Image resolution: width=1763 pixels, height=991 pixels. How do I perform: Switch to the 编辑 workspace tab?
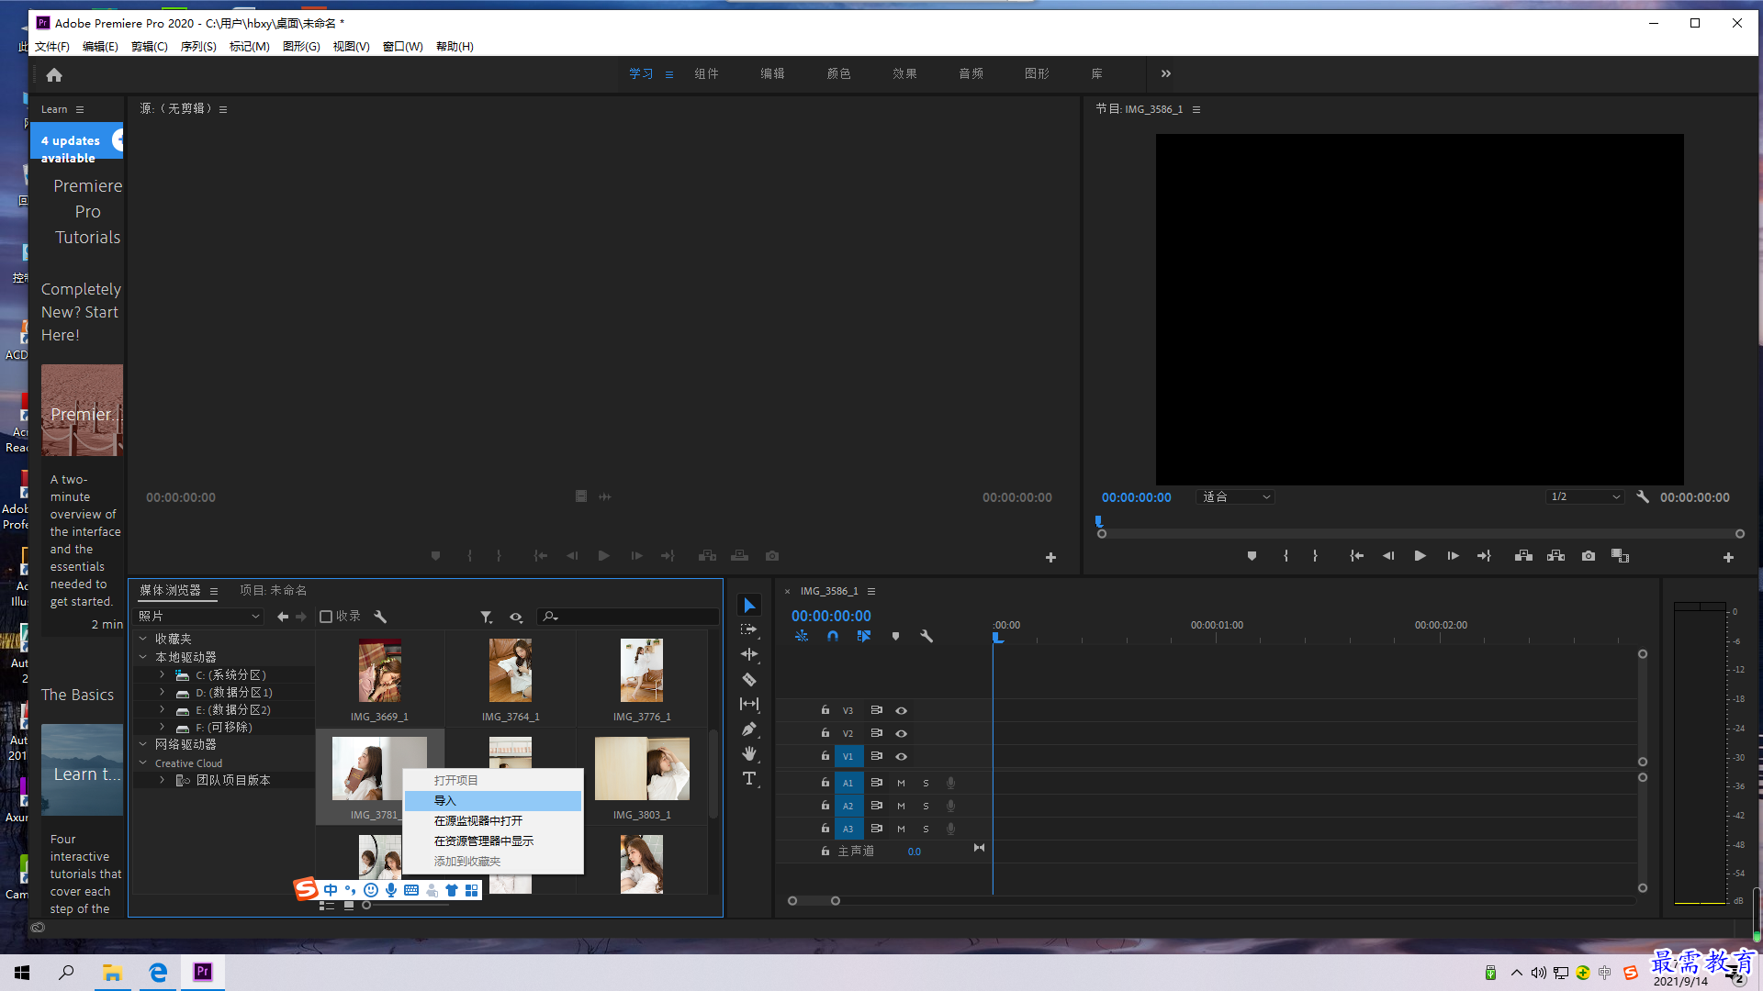[x=772, y=73]
